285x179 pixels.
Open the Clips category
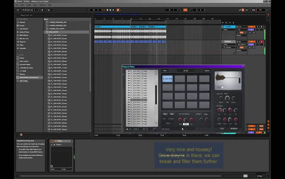21,45
